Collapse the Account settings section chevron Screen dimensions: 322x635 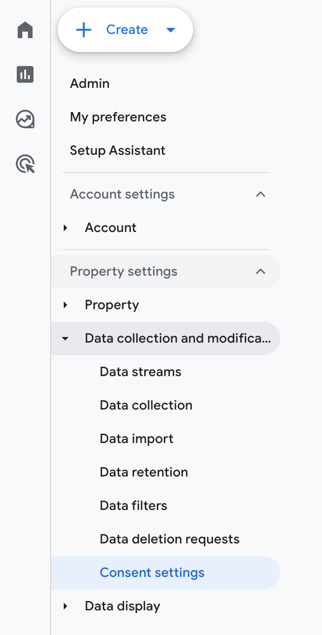(261, 194)
